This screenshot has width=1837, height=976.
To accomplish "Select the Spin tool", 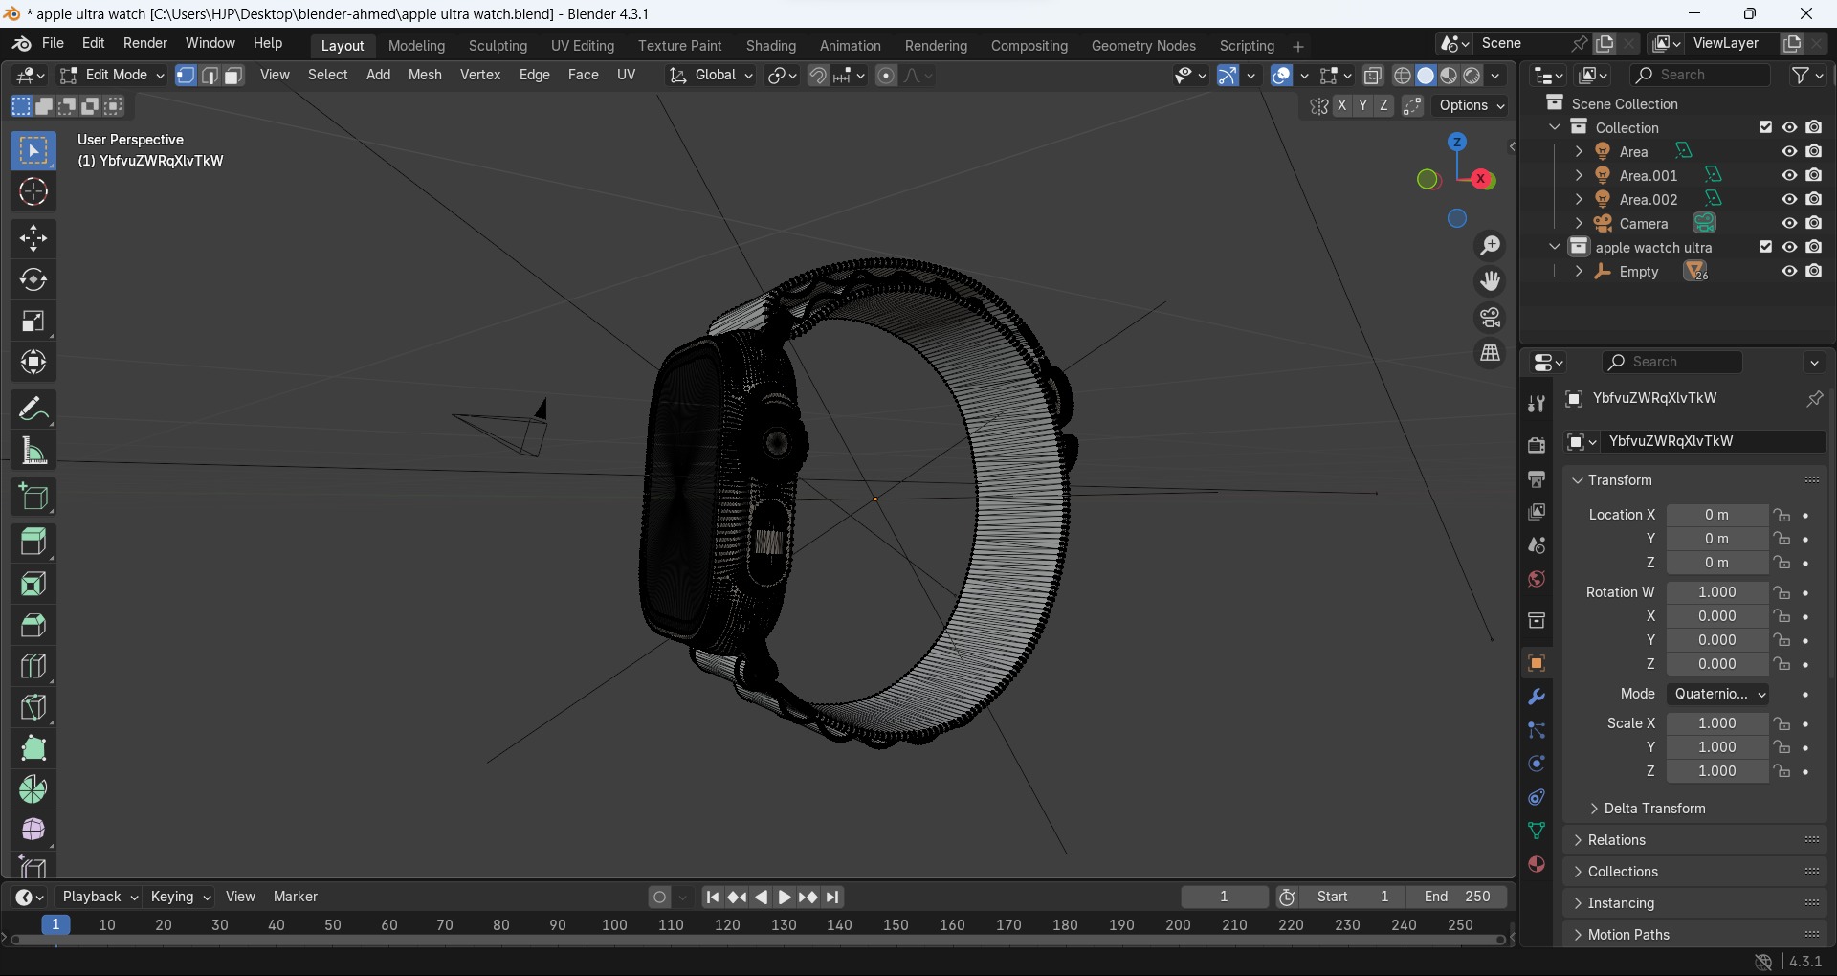I will click(x=33, y=789).
